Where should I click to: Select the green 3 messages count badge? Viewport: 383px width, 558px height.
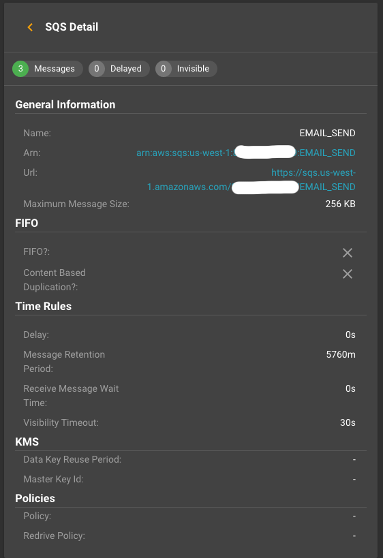[x=20, y=69]
